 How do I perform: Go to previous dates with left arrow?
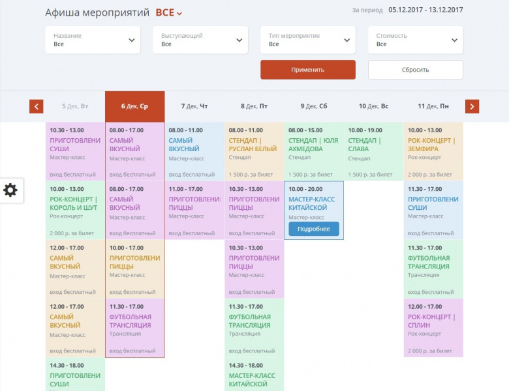(37, 106)
